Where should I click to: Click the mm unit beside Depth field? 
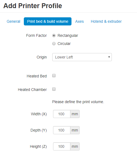[75, 130]
